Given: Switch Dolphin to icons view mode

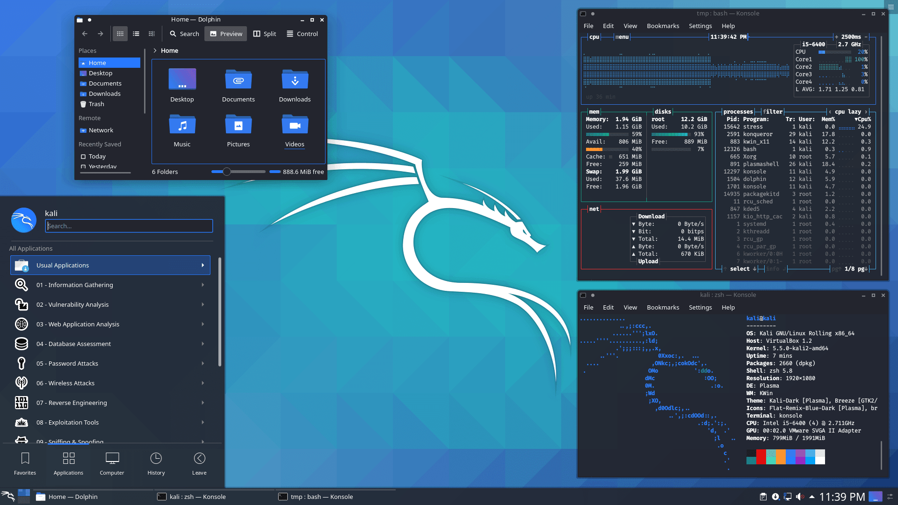Looking at the screenshot, I should click(120, 34).
